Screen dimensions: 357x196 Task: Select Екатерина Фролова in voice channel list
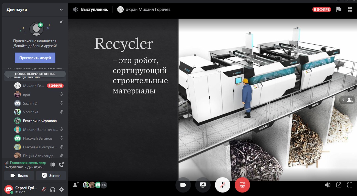[x=40, y=121]
